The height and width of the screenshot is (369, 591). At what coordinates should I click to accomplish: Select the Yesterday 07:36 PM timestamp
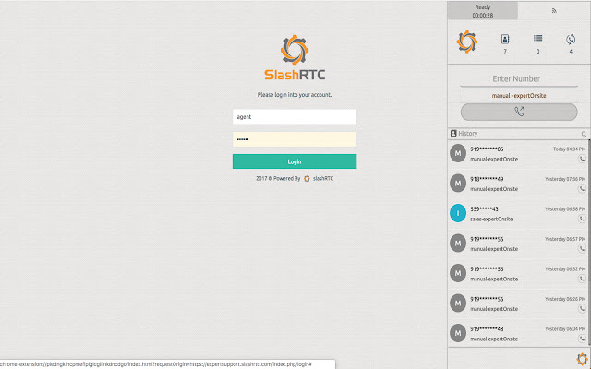565,179
